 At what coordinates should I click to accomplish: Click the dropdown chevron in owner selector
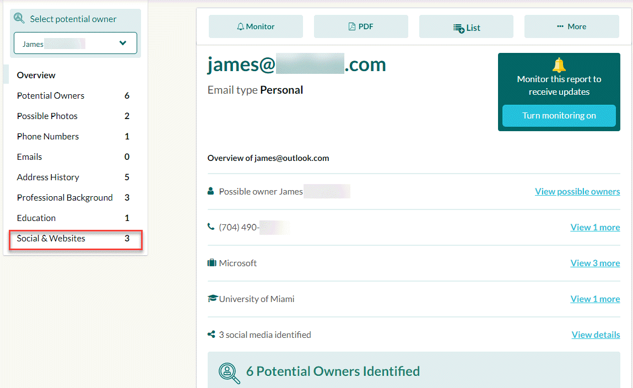pyautogui.click(x=123, y=43)
